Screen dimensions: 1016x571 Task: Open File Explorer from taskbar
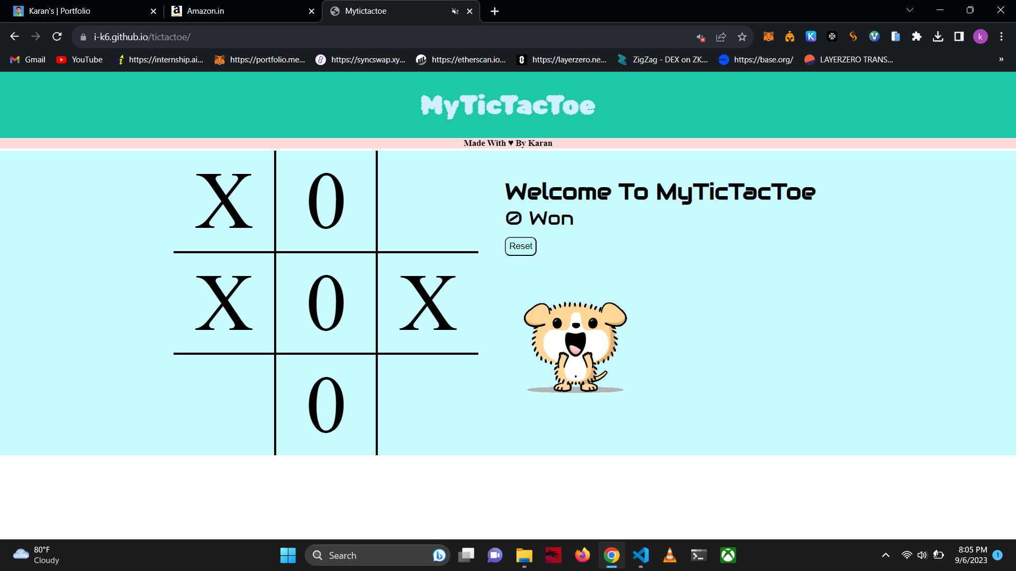click(524, 555)
